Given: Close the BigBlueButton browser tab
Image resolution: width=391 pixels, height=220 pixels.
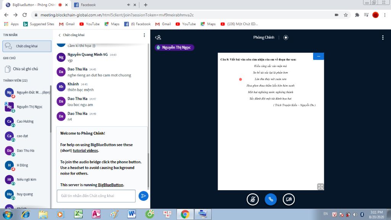Looking at the screenshot, I should pos(66,5).
